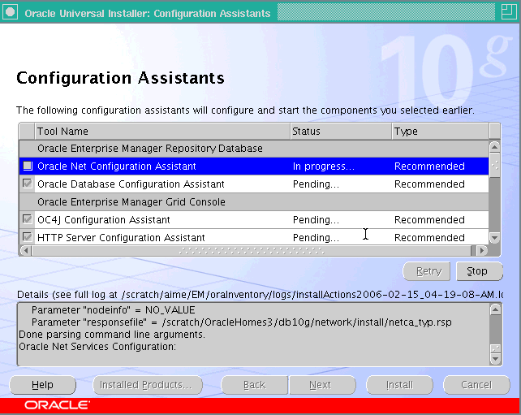The height and width of the screenshot is (415, 521).
Task: Click the Cancel button
Action: click(x=476, y=385)
